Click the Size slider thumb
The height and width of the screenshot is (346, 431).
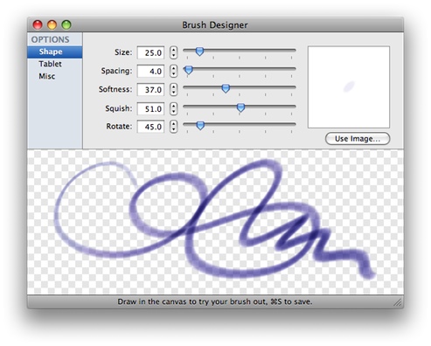(199, 52)
